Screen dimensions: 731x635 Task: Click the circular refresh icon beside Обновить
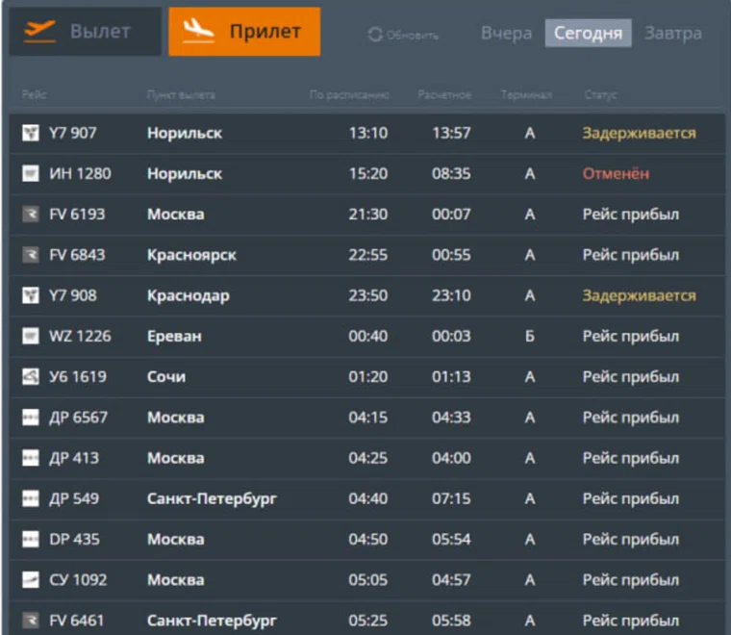point(375,35)
